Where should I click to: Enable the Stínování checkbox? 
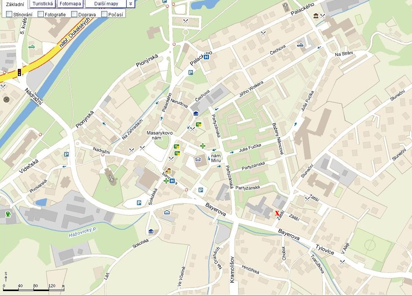coord(9,14)
